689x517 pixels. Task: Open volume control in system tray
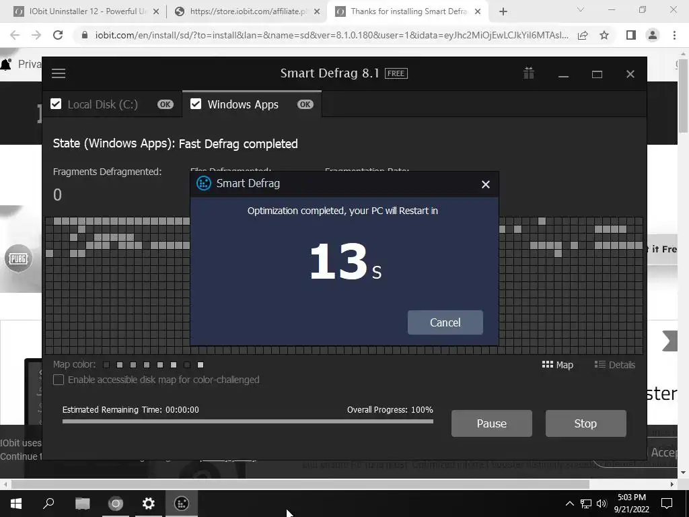click(602, 504)
